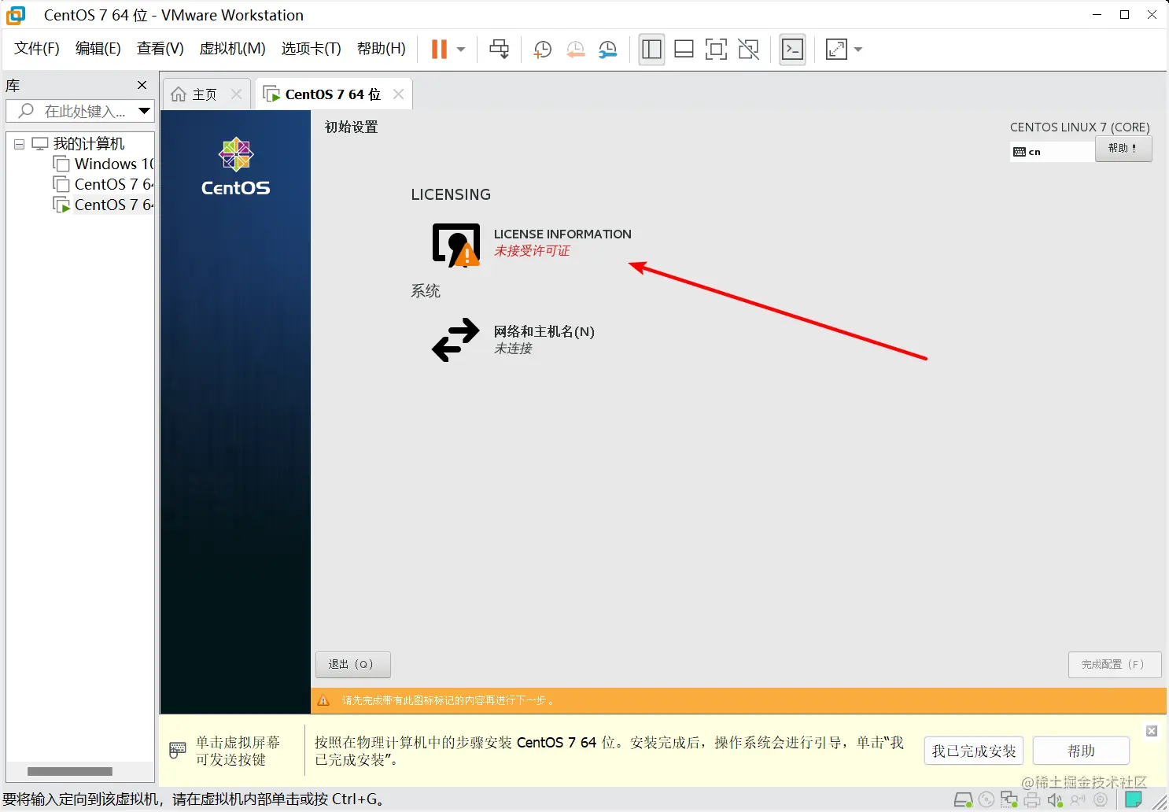Click the 完成配置(F) button
Image resolution: width=1169 pixels, height=812 pixels.
[1115, 664]
